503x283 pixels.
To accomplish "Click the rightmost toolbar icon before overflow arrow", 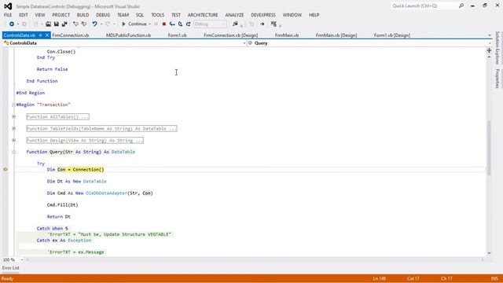I will [x=274, y=24].
